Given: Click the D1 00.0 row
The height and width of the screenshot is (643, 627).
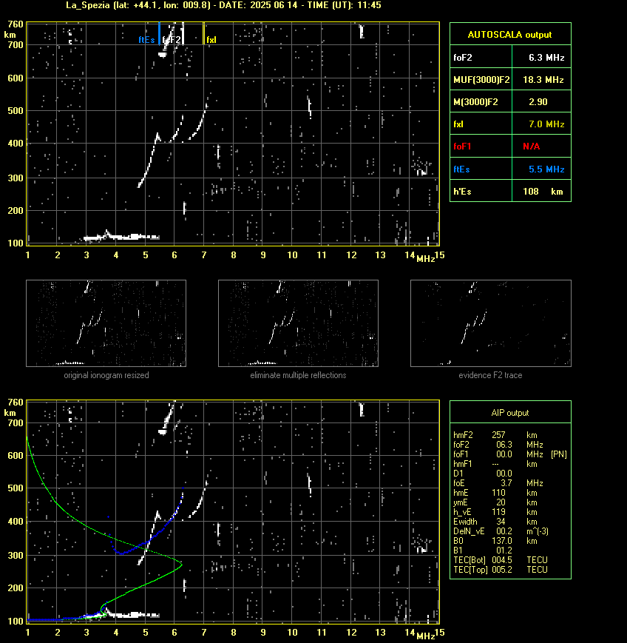Looking at the screenshot, I should click(x=483, y=474).
